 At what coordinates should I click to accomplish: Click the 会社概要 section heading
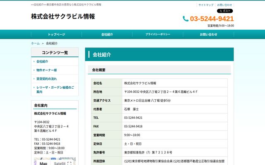coord(99,70)
